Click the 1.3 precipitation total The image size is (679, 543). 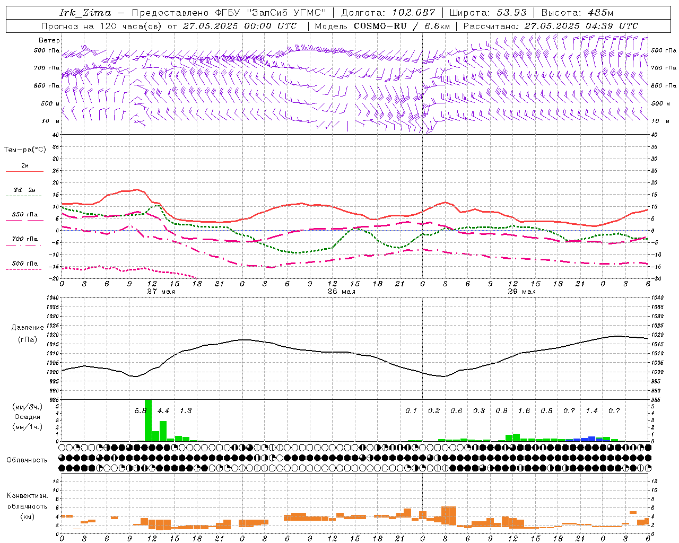click(186, 410)
